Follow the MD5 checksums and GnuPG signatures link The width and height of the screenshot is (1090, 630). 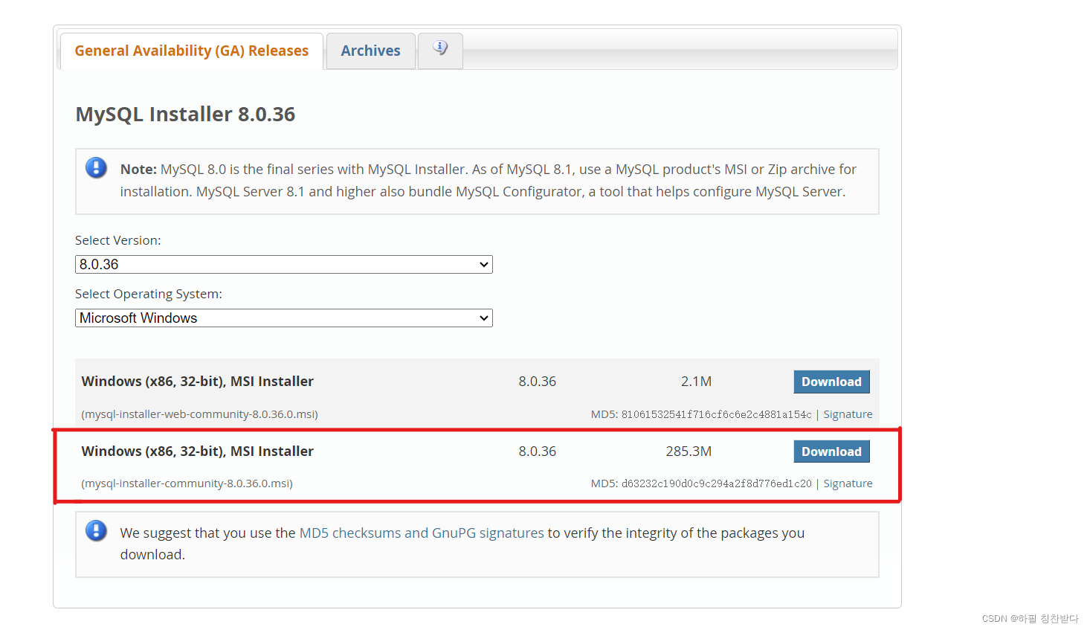pyautogui.click(x=422, y=533)
